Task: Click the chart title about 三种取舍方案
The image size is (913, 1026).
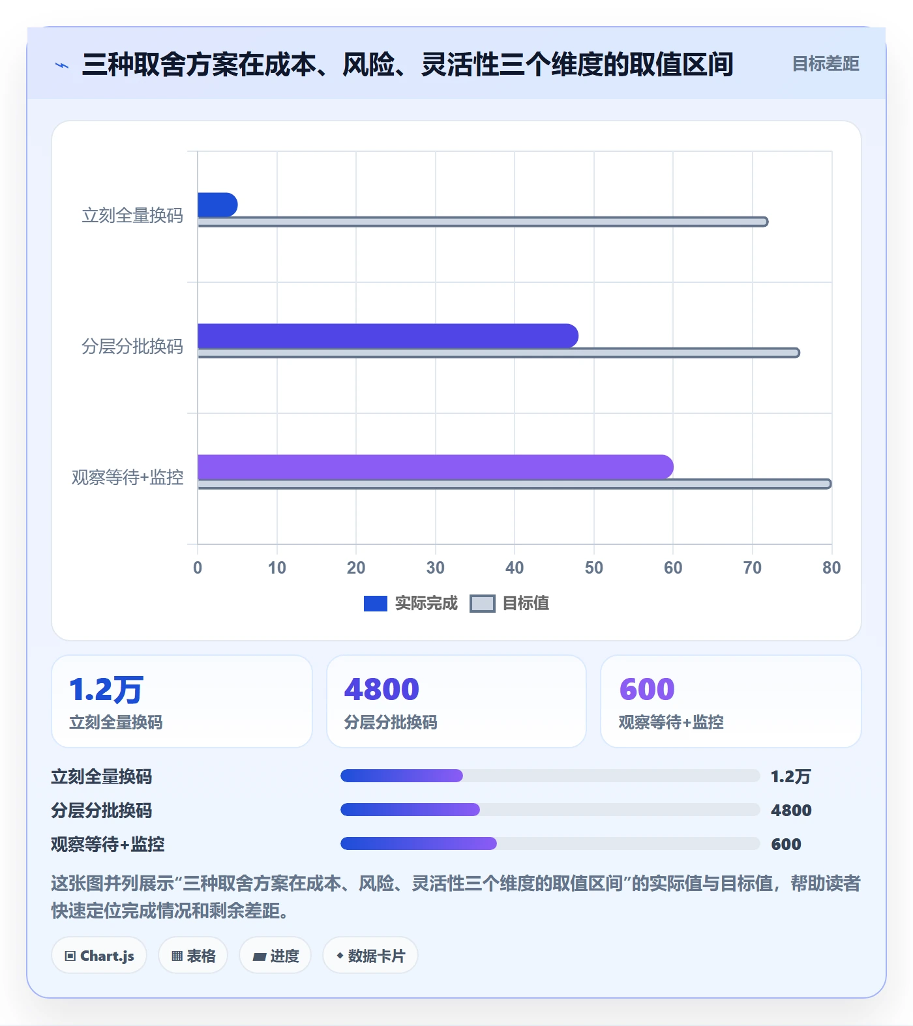Action: (x=408, y=65)
